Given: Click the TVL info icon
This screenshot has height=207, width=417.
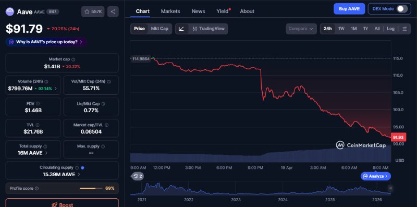Looking at the screenshot, I should (x=38, y=125).
